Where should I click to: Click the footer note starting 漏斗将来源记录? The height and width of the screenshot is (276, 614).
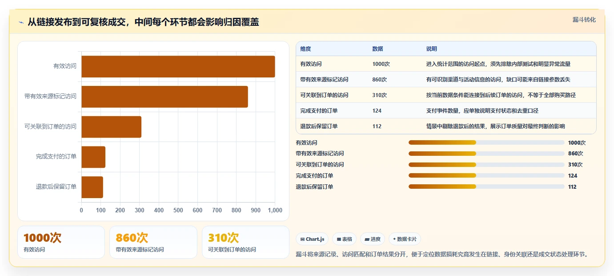pos(443,255)
